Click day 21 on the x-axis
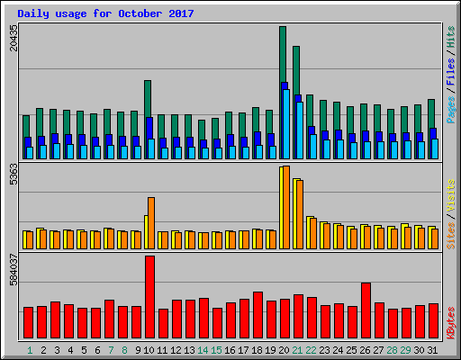 click(x=297, y=350)
